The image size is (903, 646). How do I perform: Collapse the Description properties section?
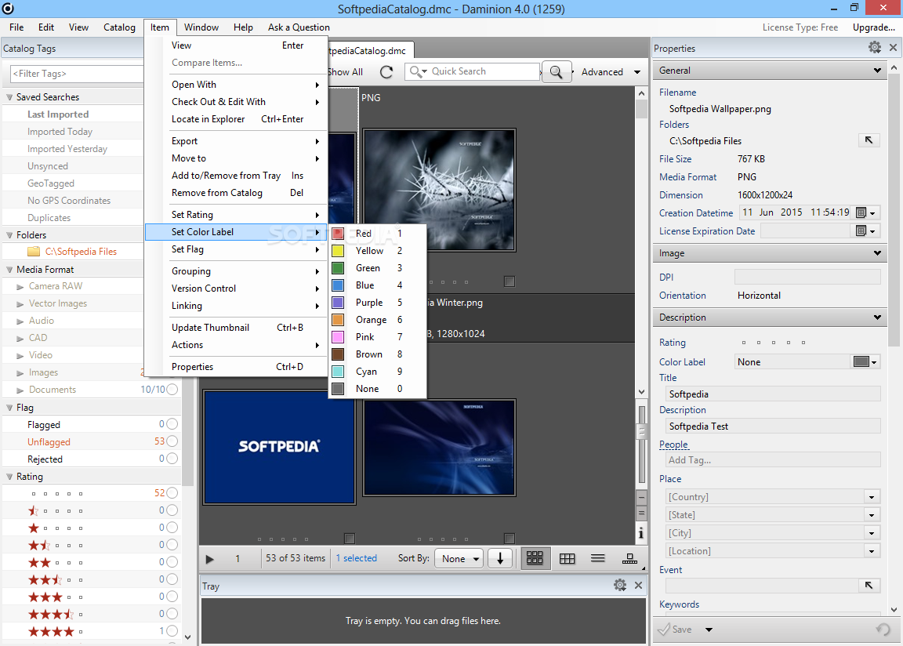pos(877,318)
